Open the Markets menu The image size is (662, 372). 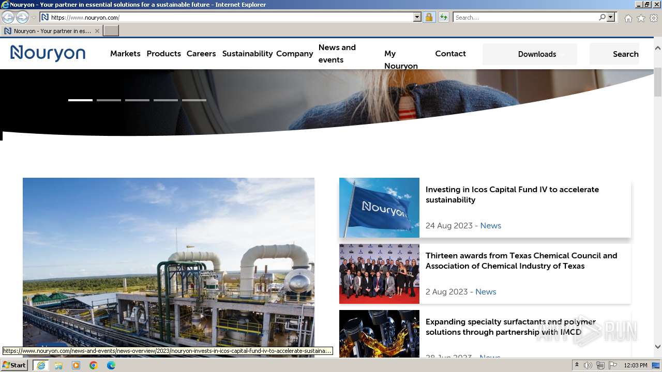pyautogui.click(x=125, y=54)
